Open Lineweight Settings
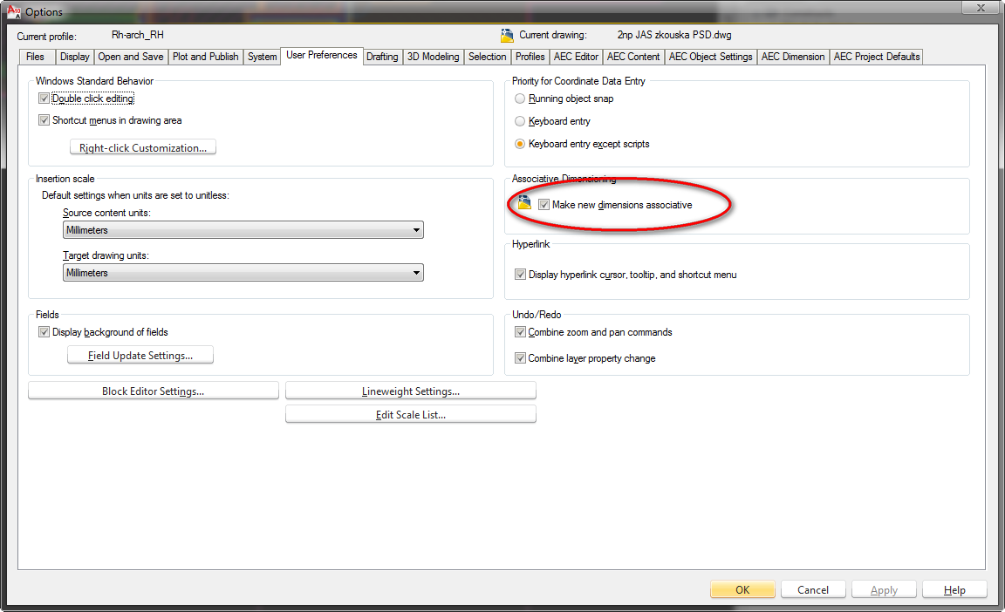Screen dimensions: 1005x612 410,391
